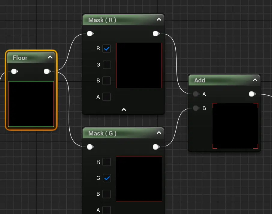This screenshot has height=214, width=272.
Task: Enable the R channel in Mask (G)
Action: [x=107, y=162]
